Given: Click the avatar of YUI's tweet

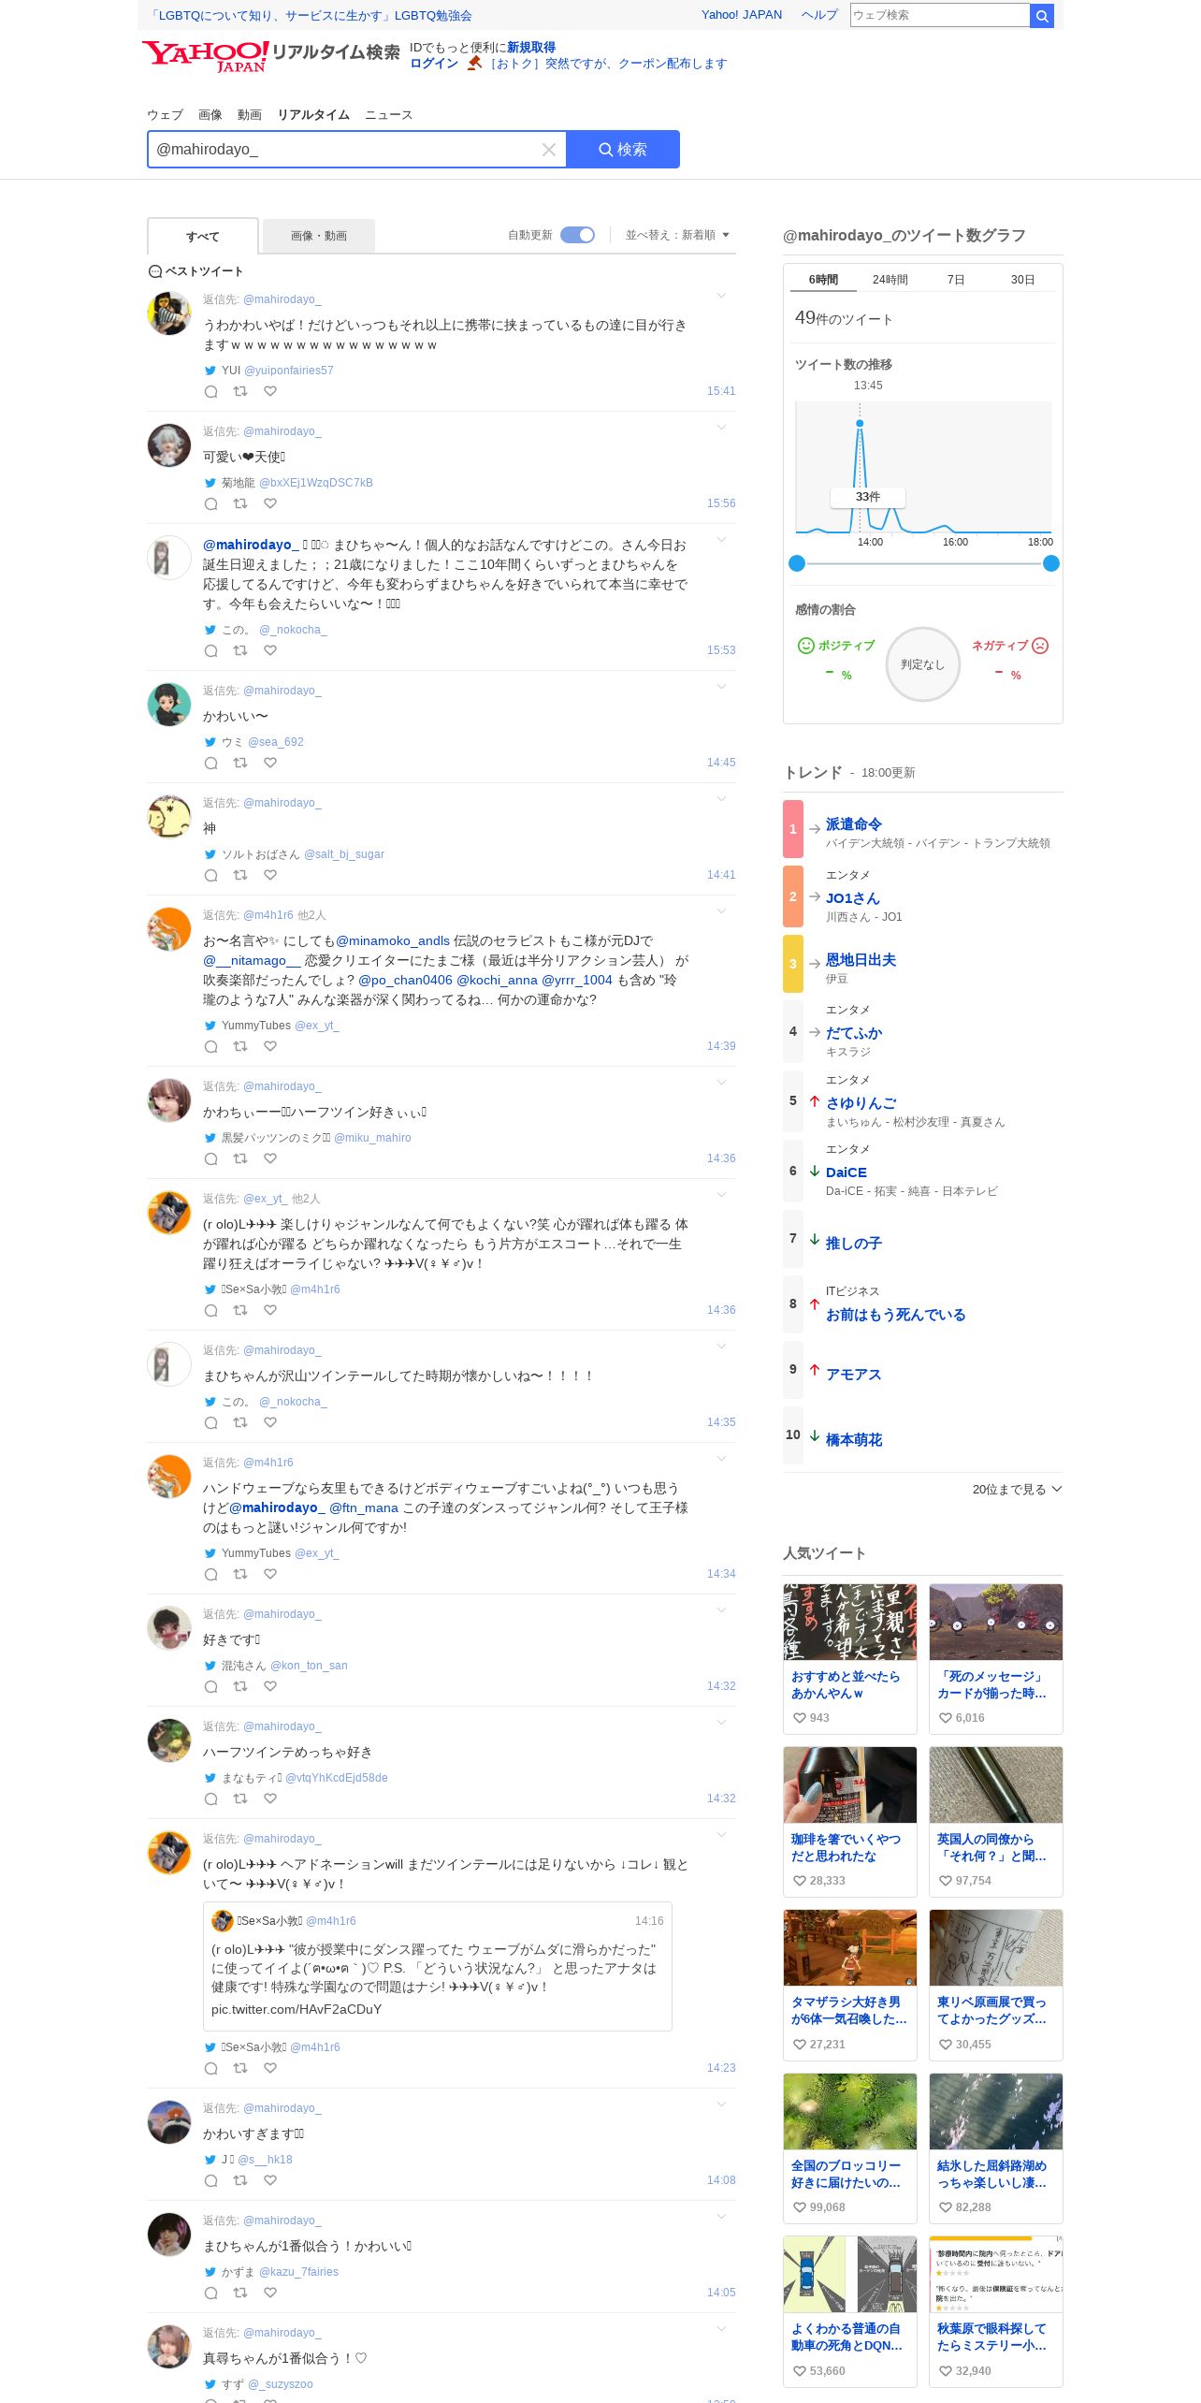Looking at the screenshot, I should pos(169,313).
